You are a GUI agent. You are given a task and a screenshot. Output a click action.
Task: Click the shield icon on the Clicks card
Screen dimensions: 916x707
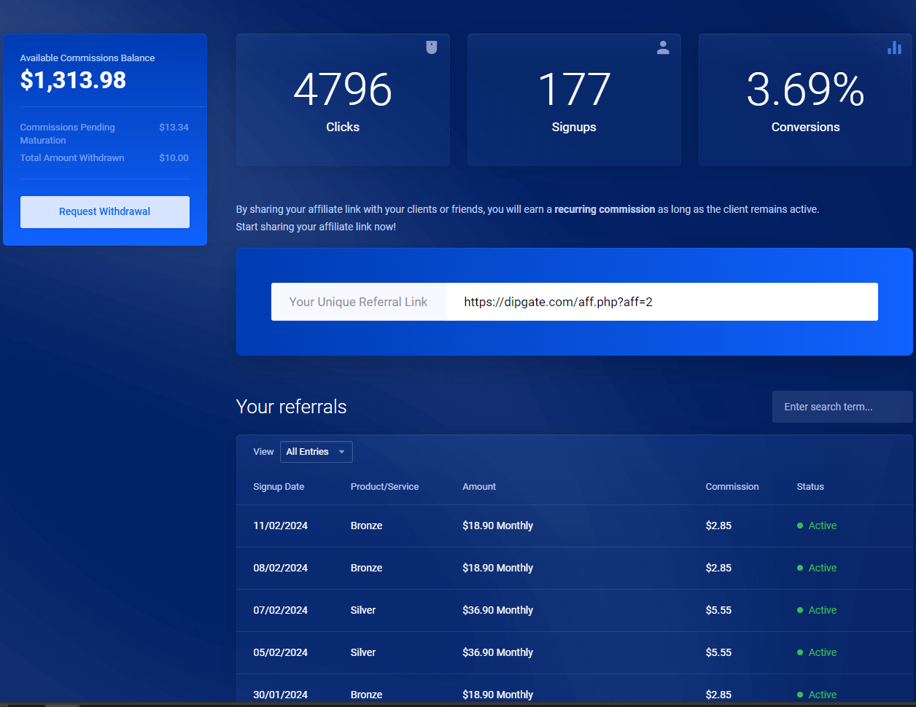[432, 47]
